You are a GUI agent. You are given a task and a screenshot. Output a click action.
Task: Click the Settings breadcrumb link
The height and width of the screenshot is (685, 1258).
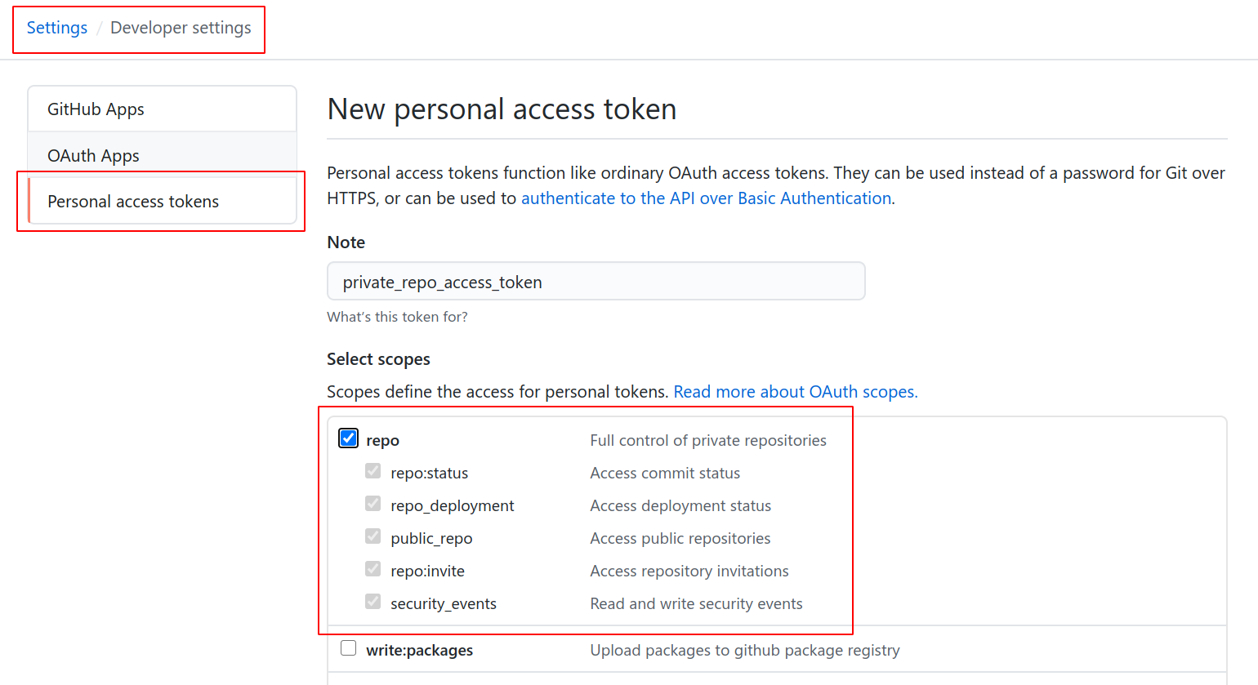pos(57,28)
